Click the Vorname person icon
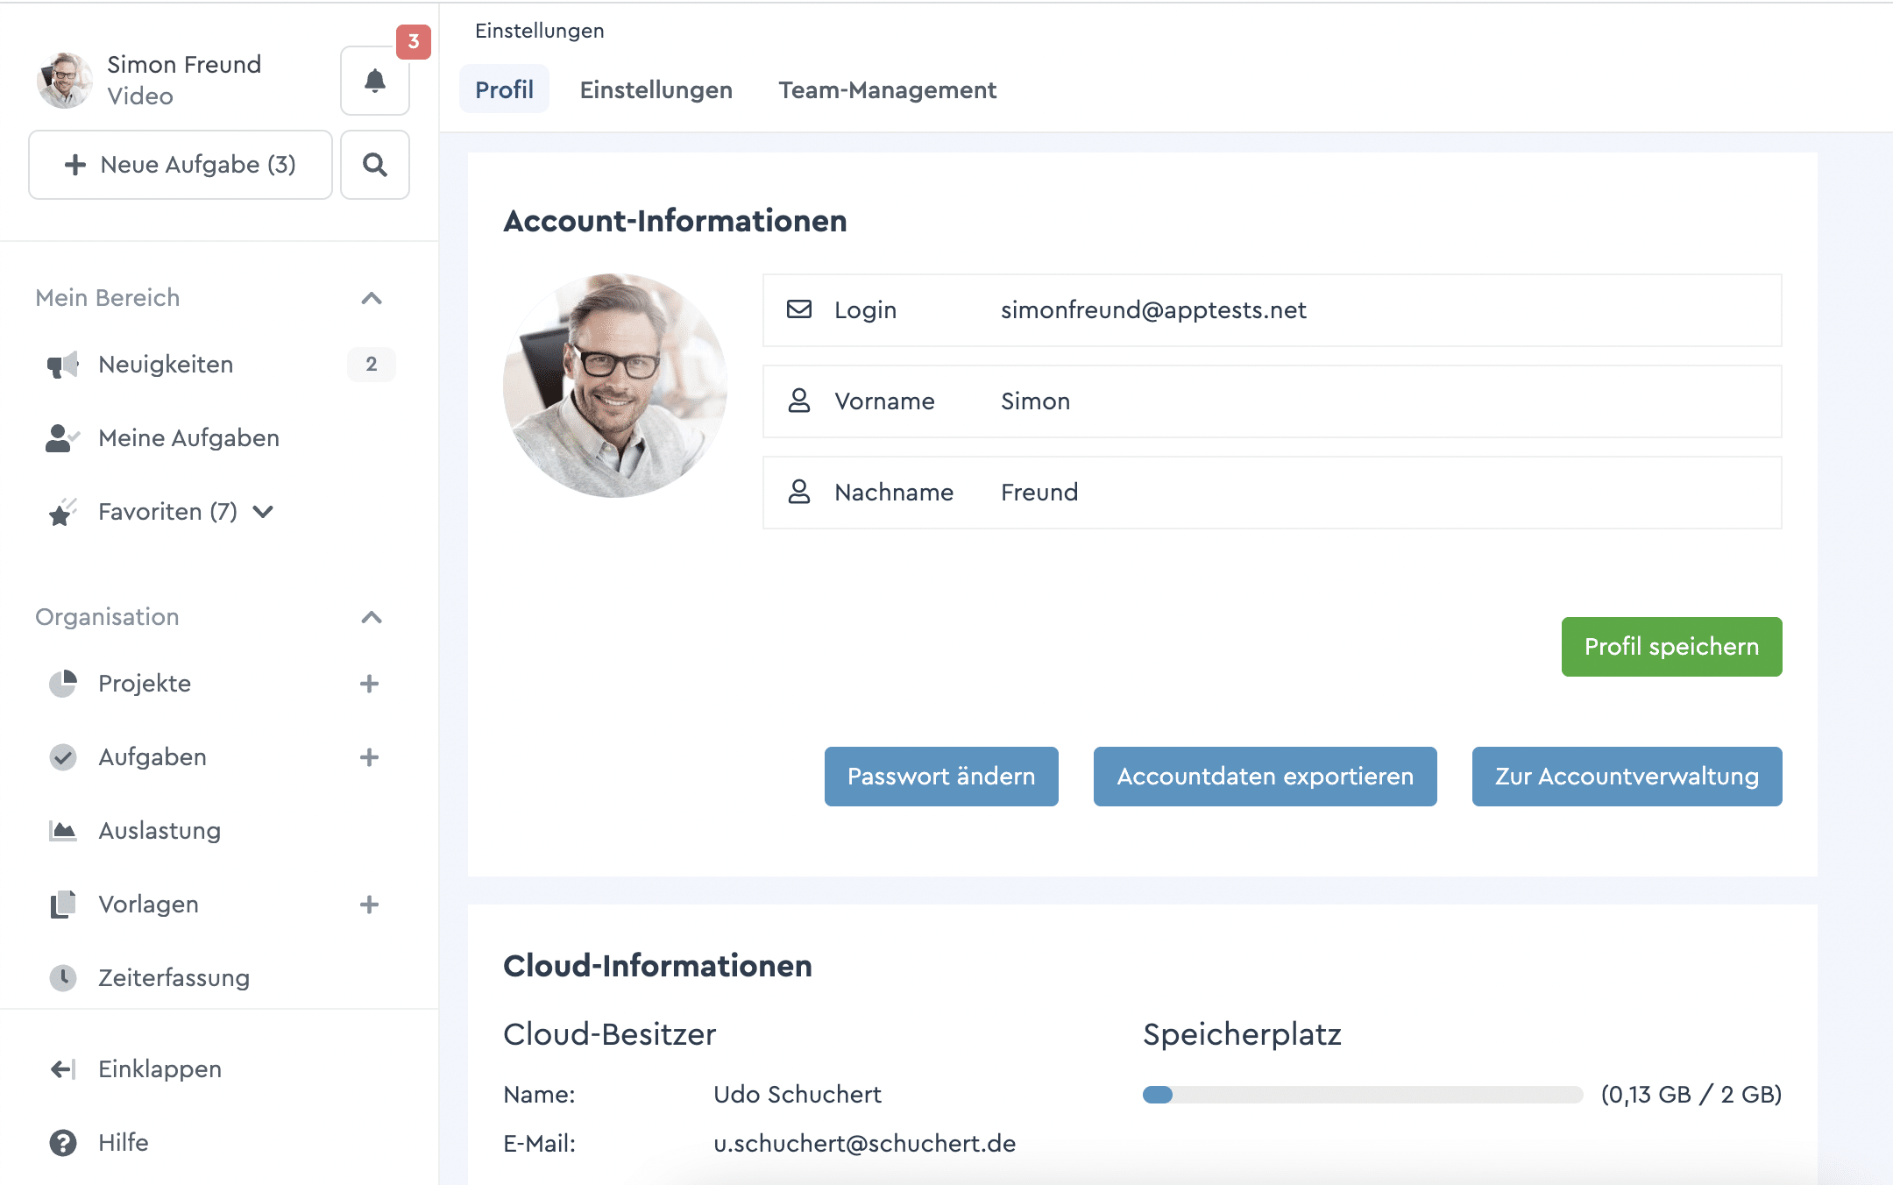The image size is (1893, 1185). [799, 401]
